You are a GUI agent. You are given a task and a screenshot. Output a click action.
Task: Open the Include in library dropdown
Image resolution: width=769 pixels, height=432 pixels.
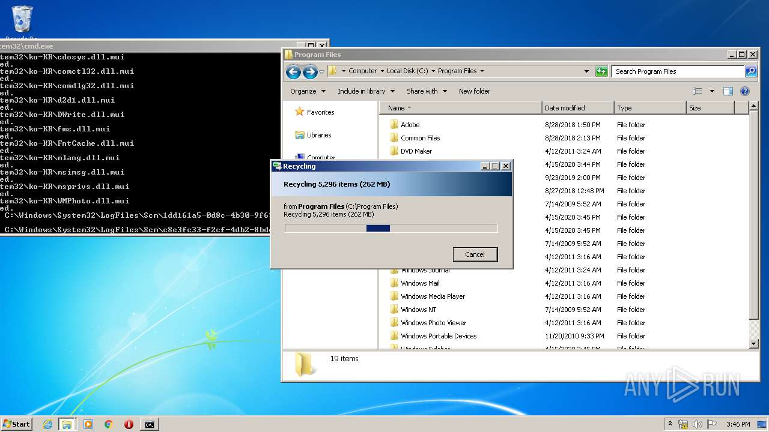[366, 91]
